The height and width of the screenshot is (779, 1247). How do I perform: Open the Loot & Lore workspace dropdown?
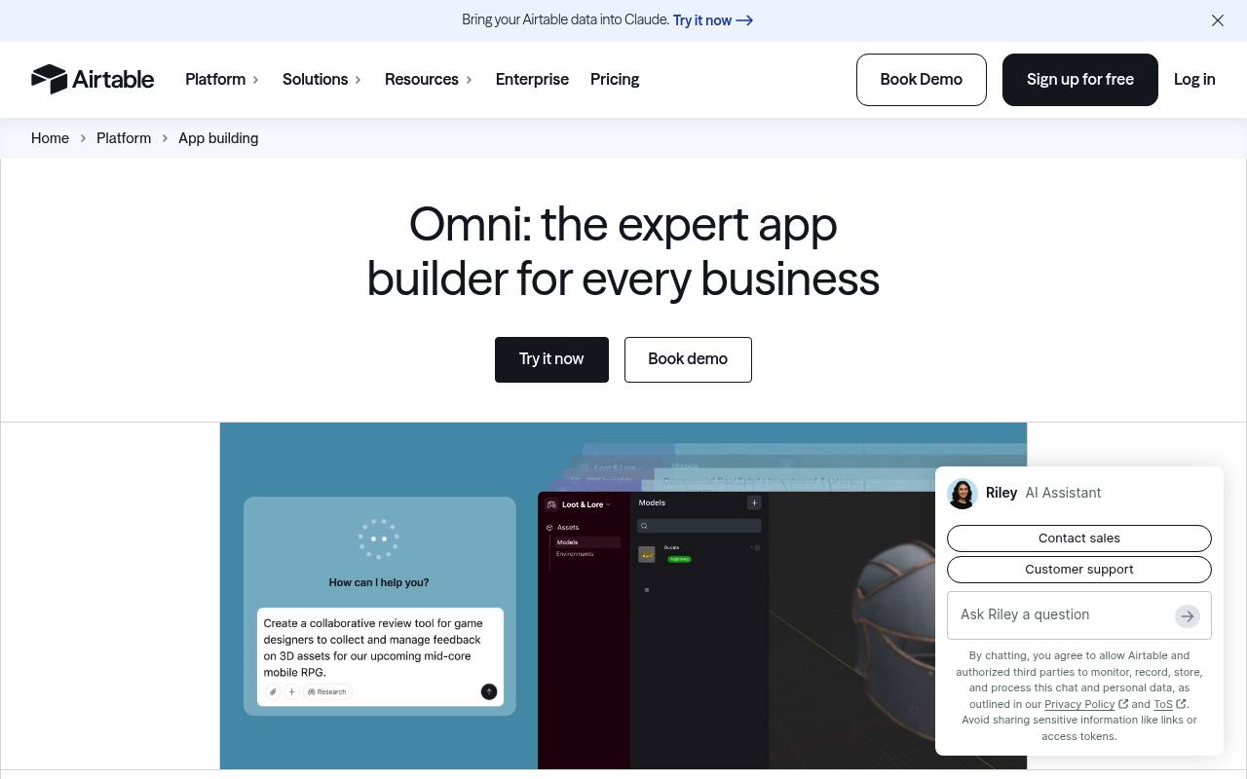click(x=586, y=504)
